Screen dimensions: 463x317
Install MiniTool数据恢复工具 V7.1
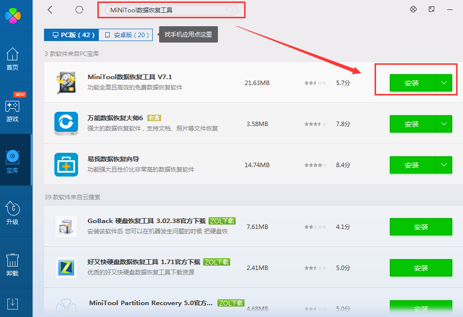point(412,83)
